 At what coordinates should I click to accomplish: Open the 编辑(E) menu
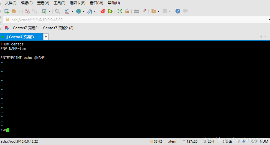click(x=27, y=3)
